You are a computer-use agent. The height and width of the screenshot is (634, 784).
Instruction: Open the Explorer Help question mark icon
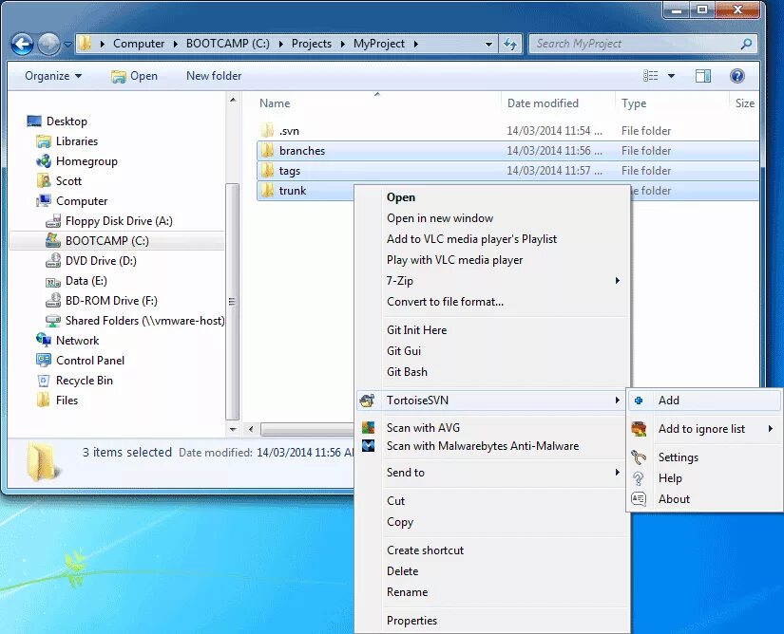(x=737, y=75)
